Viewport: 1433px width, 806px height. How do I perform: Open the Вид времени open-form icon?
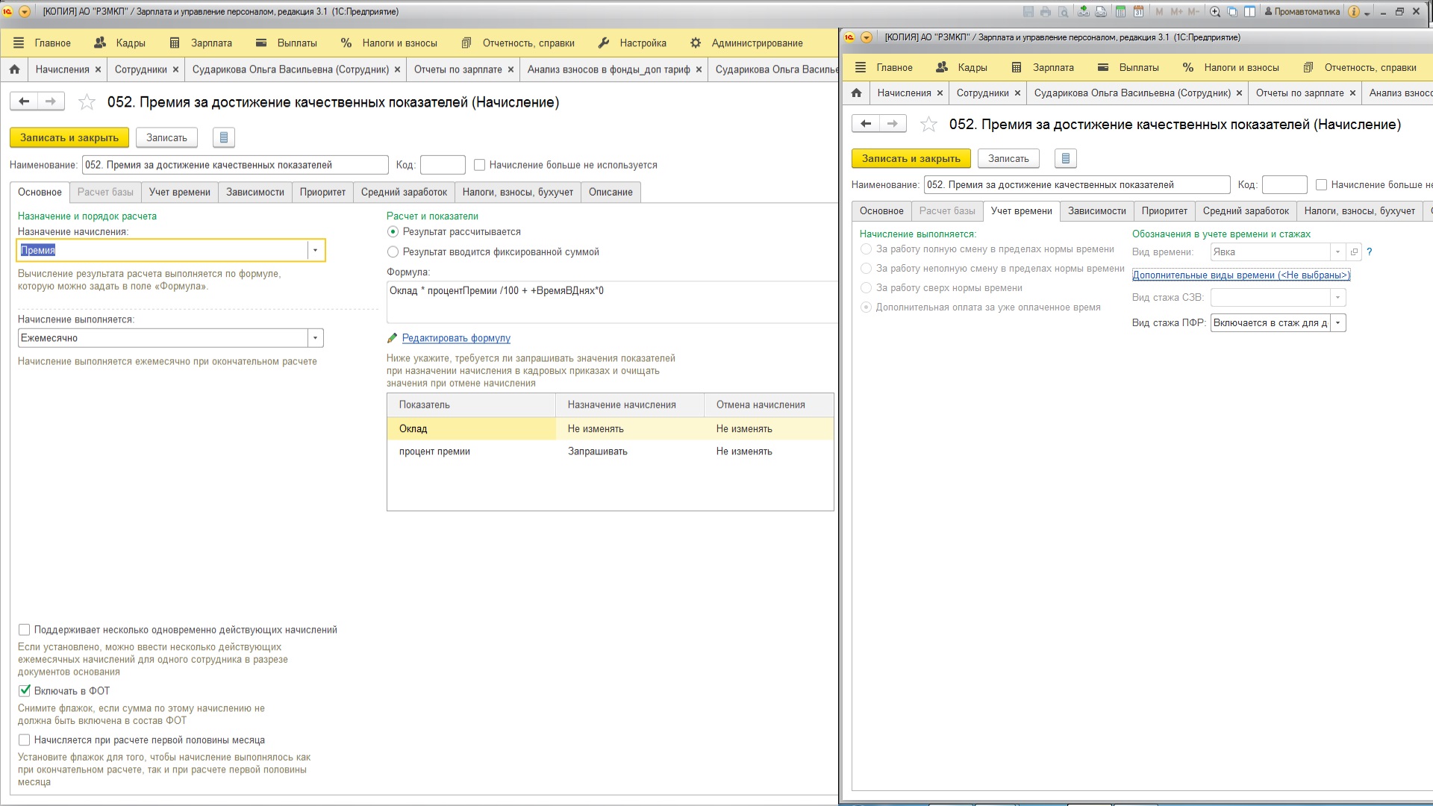pos(1354,252)
